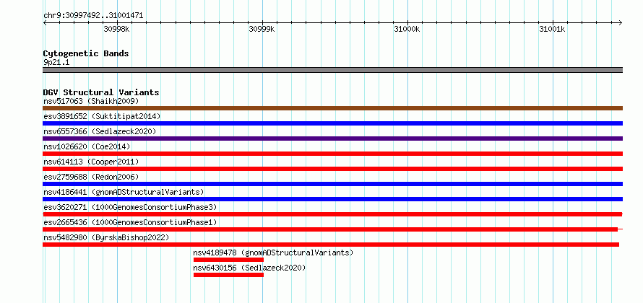The width and height of the screenshot is (643, 303).
Task: Click the 31001k ruler mark
Action: tap(553, 29)
